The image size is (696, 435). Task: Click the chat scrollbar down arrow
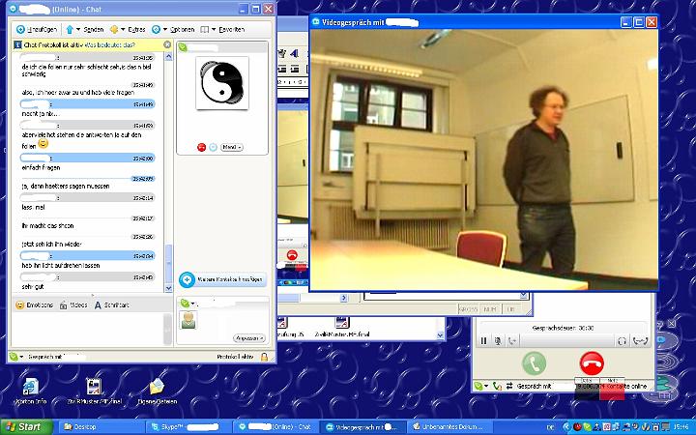click(168, 288)
